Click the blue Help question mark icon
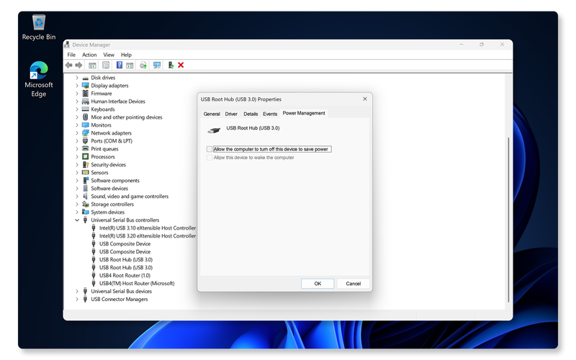Viewport: 576px width, 360px height. point(119,65)
